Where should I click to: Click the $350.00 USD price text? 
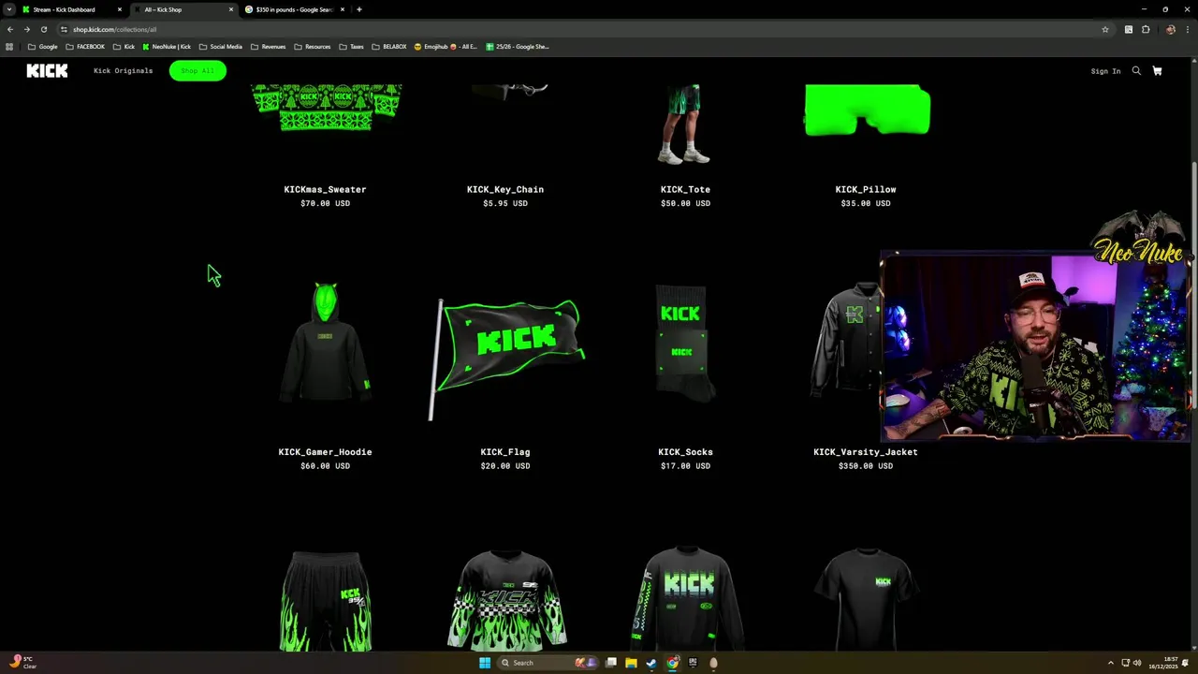pyautogui.click(x=866, y=466)
